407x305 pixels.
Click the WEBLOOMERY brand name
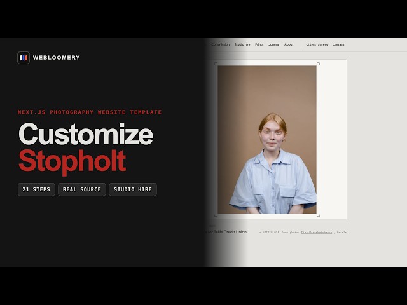point(57,58)
